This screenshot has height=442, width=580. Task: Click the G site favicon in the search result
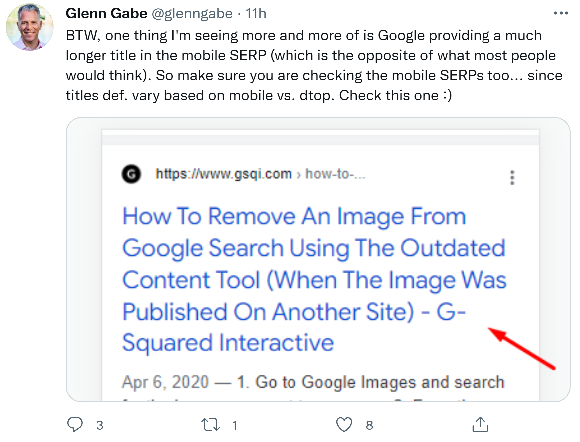point(131,173)
